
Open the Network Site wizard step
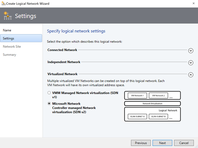pos(12,47)
